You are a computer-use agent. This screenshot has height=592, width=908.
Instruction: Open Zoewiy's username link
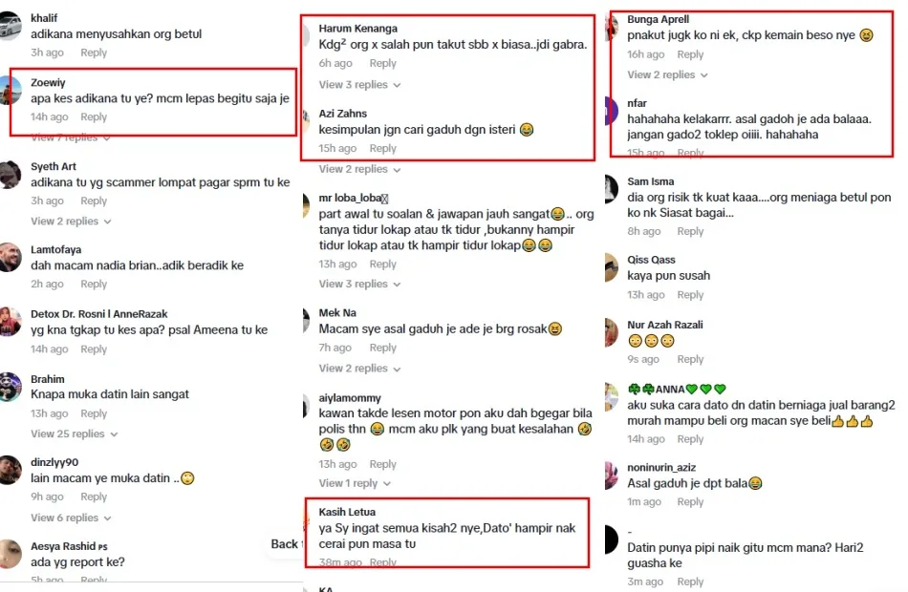pos(48,83)
